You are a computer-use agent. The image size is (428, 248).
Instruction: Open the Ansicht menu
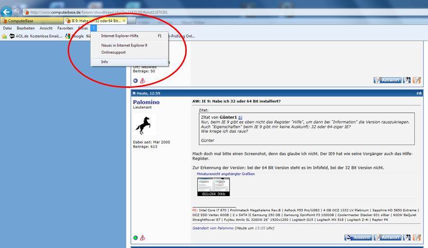click(x=46, y=28)
